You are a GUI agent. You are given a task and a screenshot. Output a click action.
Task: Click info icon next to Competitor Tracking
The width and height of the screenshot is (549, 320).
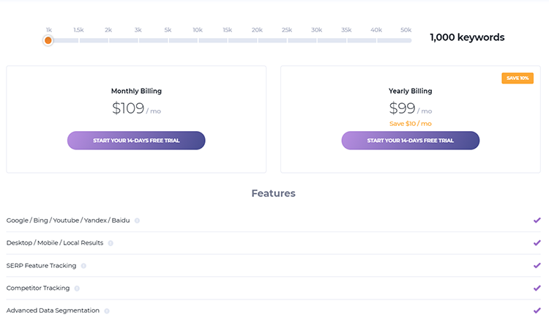pos(77,289)
